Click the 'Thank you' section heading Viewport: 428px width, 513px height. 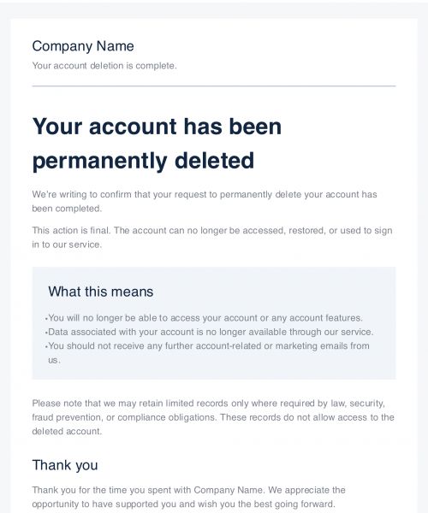(65, 465)
